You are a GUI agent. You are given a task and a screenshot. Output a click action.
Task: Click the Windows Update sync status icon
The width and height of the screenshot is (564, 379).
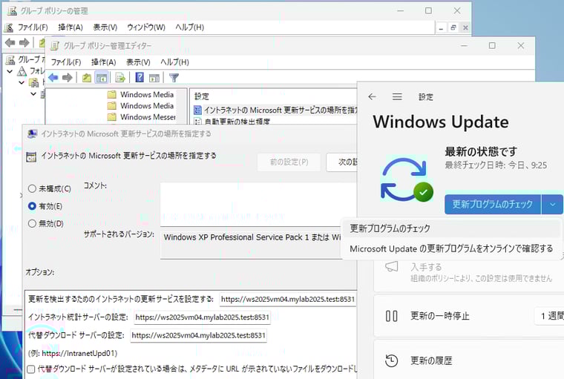pos(407,179)
